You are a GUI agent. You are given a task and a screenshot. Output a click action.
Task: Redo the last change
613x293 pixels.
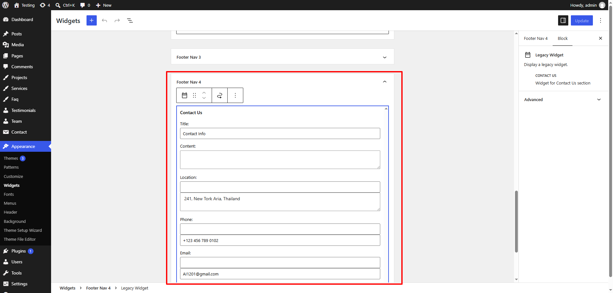click(x=117, y=20)
